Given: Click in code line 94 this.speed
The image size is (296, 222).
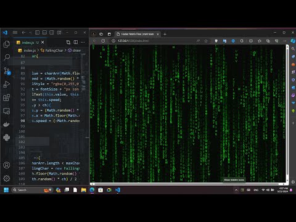Looking at the screenshot, I should click(50, 100).
